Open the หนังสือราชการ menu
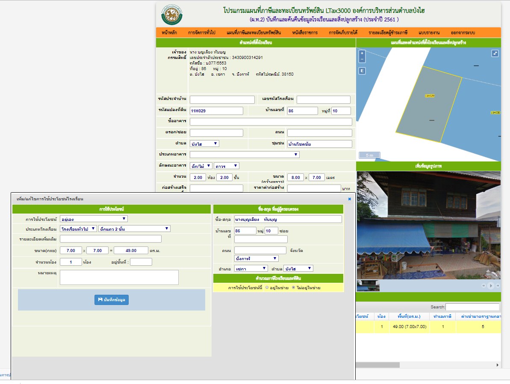Viewport: 510px width, 384px height. coord(305,32)
